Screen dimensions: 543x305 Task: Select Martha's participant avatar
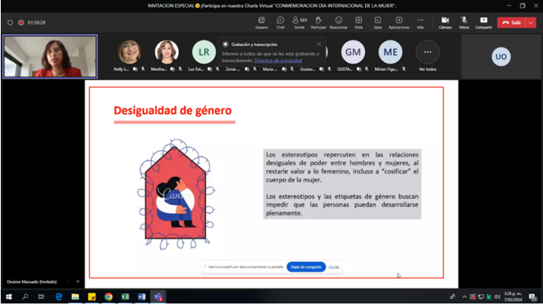point(167,52)
